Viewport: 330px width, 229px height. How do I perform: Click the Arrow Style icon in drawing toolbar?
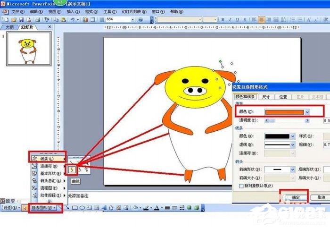click(x=182, y=208)
